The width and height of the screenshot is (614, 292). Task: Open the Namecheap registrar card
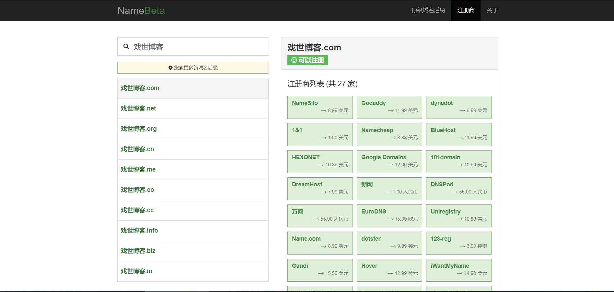(x=389, y=134)
